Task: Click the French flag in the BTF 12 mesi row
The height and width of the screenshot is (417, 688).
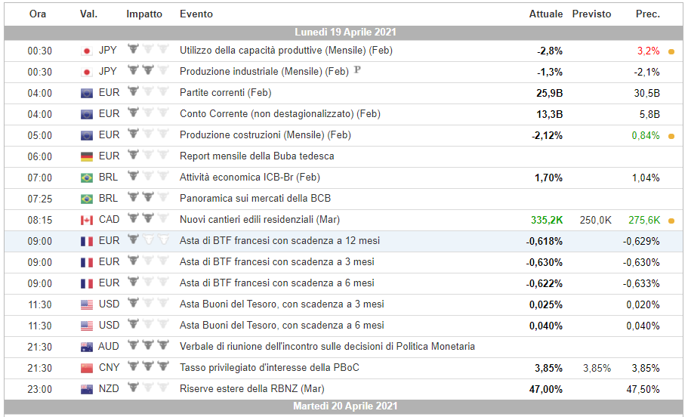Action: click(x=86, y=241)
